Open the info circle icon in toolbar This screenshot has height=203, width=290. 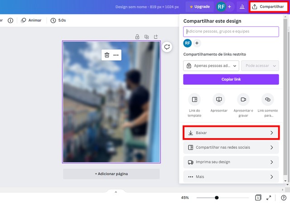[10, 20]
